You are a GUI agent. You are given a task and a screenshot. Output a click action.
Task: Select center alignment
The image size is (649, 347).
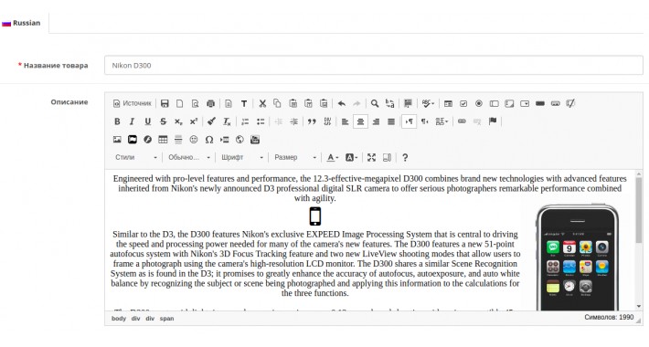pyautogui.click(x=360, y=121)
